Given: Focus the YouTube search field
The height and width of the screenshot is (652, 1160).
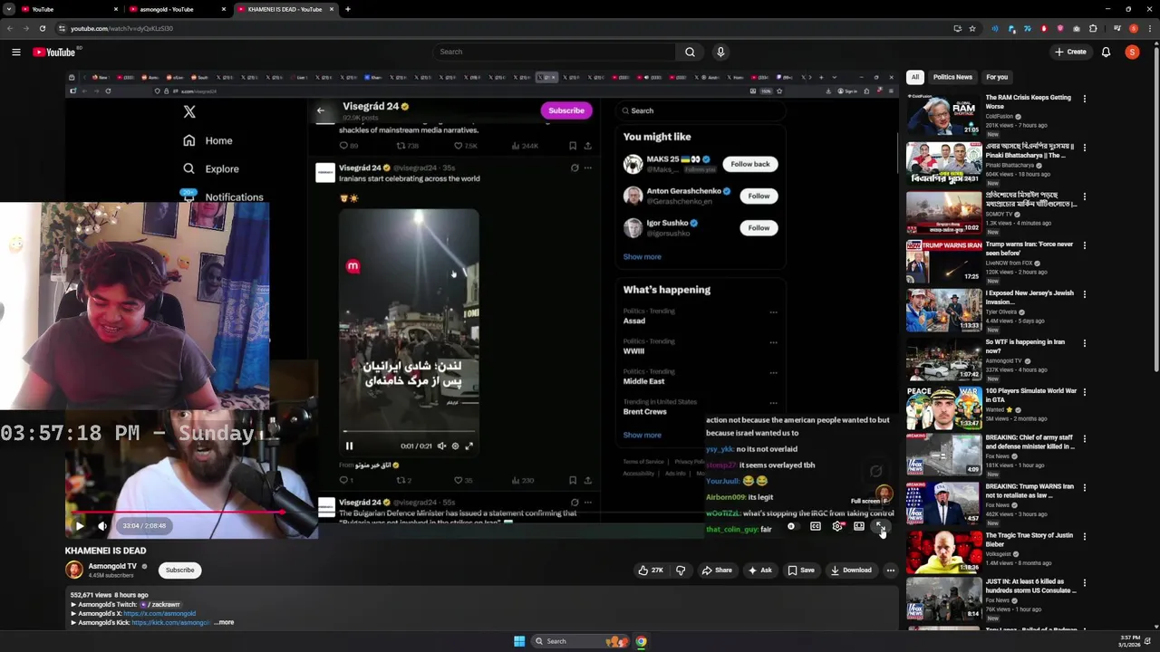Looking at the screenshot, I should (x=553, y=52).
